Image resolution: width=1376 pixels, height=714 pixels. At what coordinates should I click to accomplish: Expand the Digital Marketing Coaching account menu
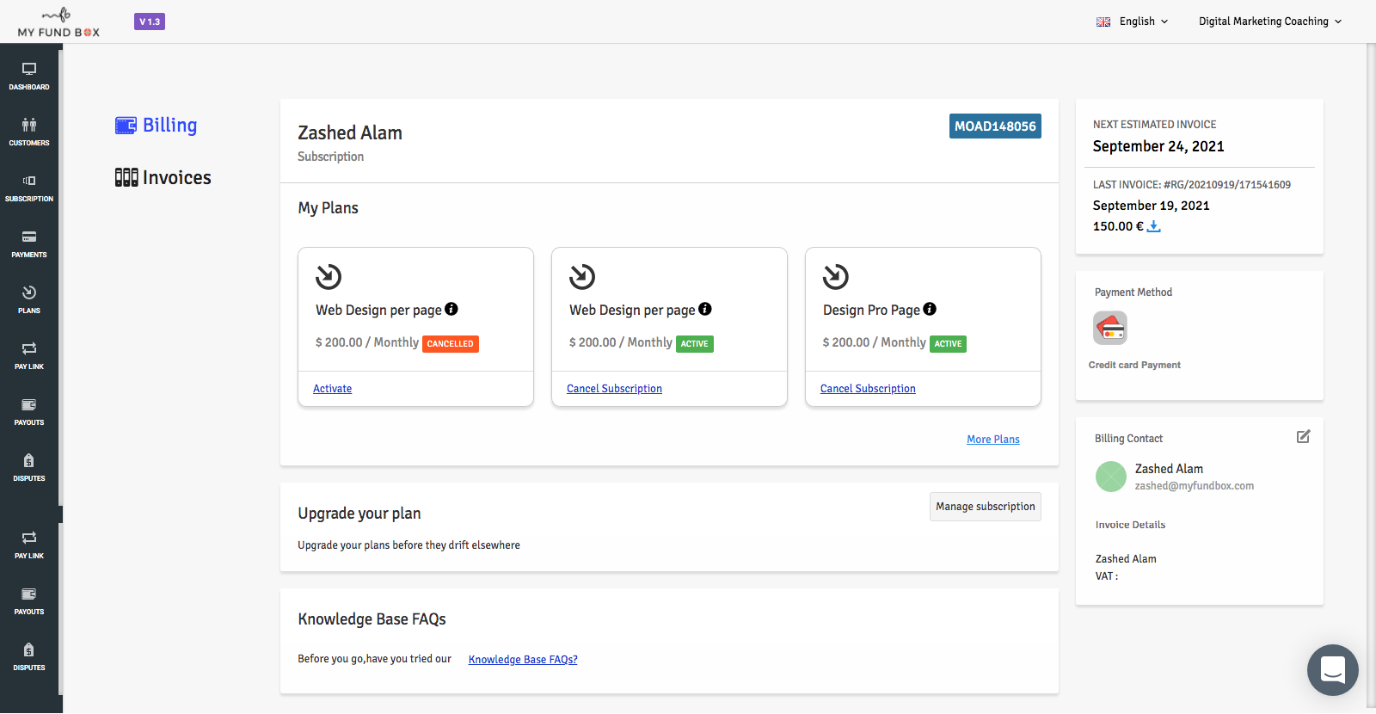(1270, 22)
